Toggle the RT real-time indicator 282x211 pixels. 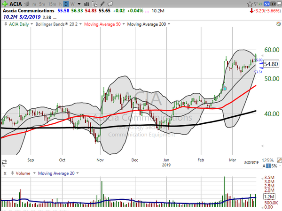[260, 4]
